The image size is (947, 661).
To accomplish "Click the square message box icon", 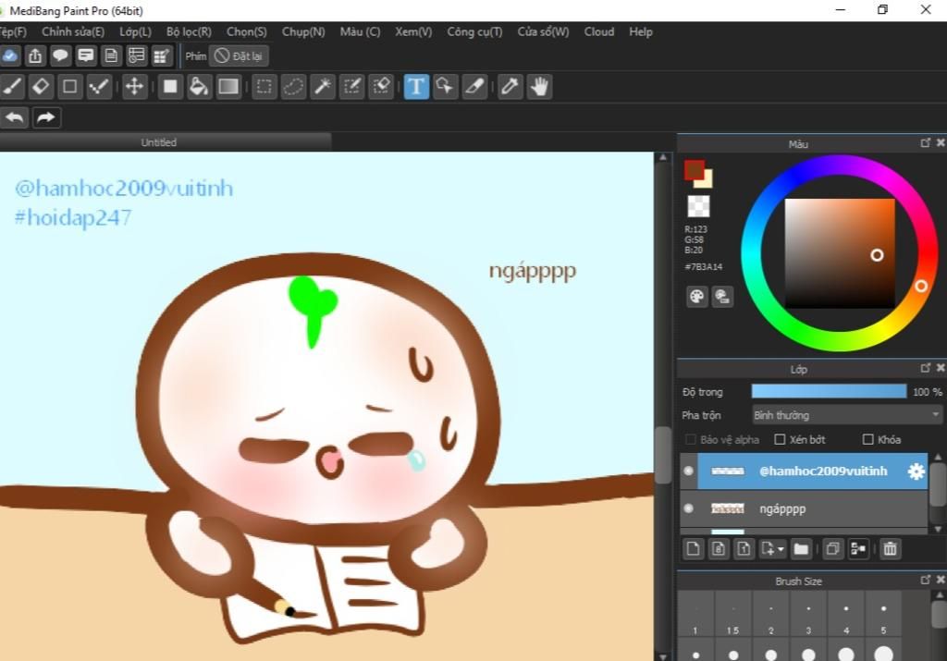I will point(86,56).
